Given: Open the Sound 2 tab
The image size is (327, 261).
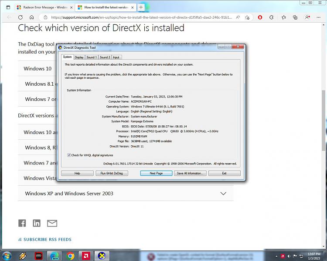Looking at the screenshot, I should tap(105, 57).
